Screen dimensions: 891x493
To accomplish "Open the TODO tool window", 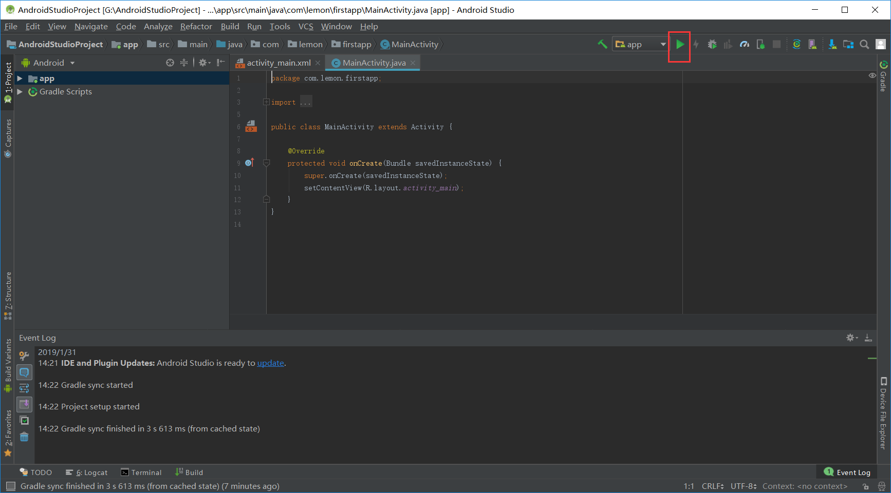I will pyautogui.click(x=36, y=472).
